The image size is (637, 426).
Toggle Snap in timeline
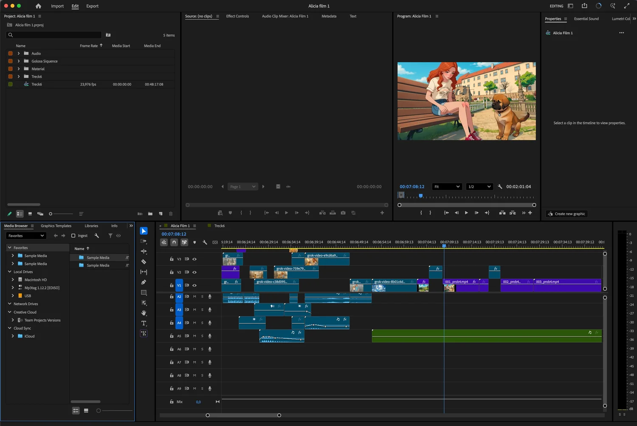(174, 242)
